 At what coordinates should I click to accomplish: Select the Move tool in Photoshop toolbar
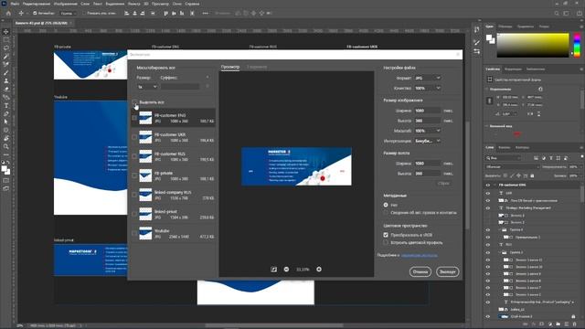coord(6,32)
